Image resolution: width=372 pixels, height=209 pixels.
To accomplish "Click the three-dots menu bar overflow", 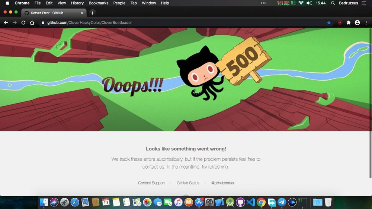I will tap(263, 3).
